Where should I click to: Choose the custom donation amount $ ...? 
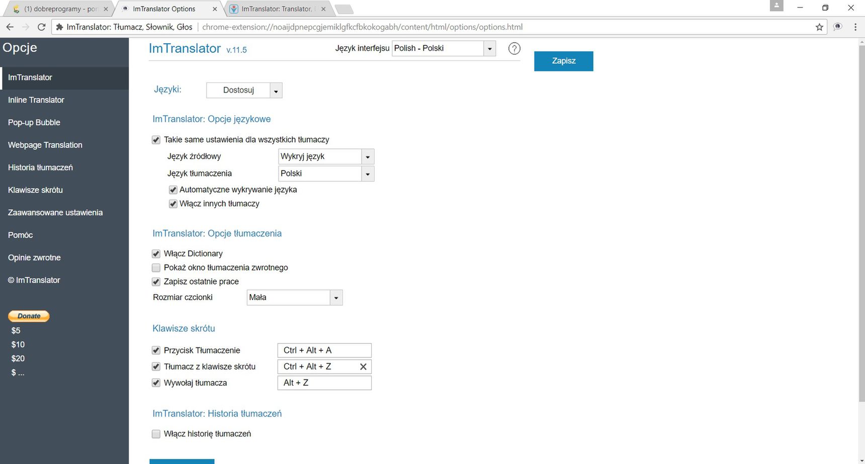pos(18,373)
